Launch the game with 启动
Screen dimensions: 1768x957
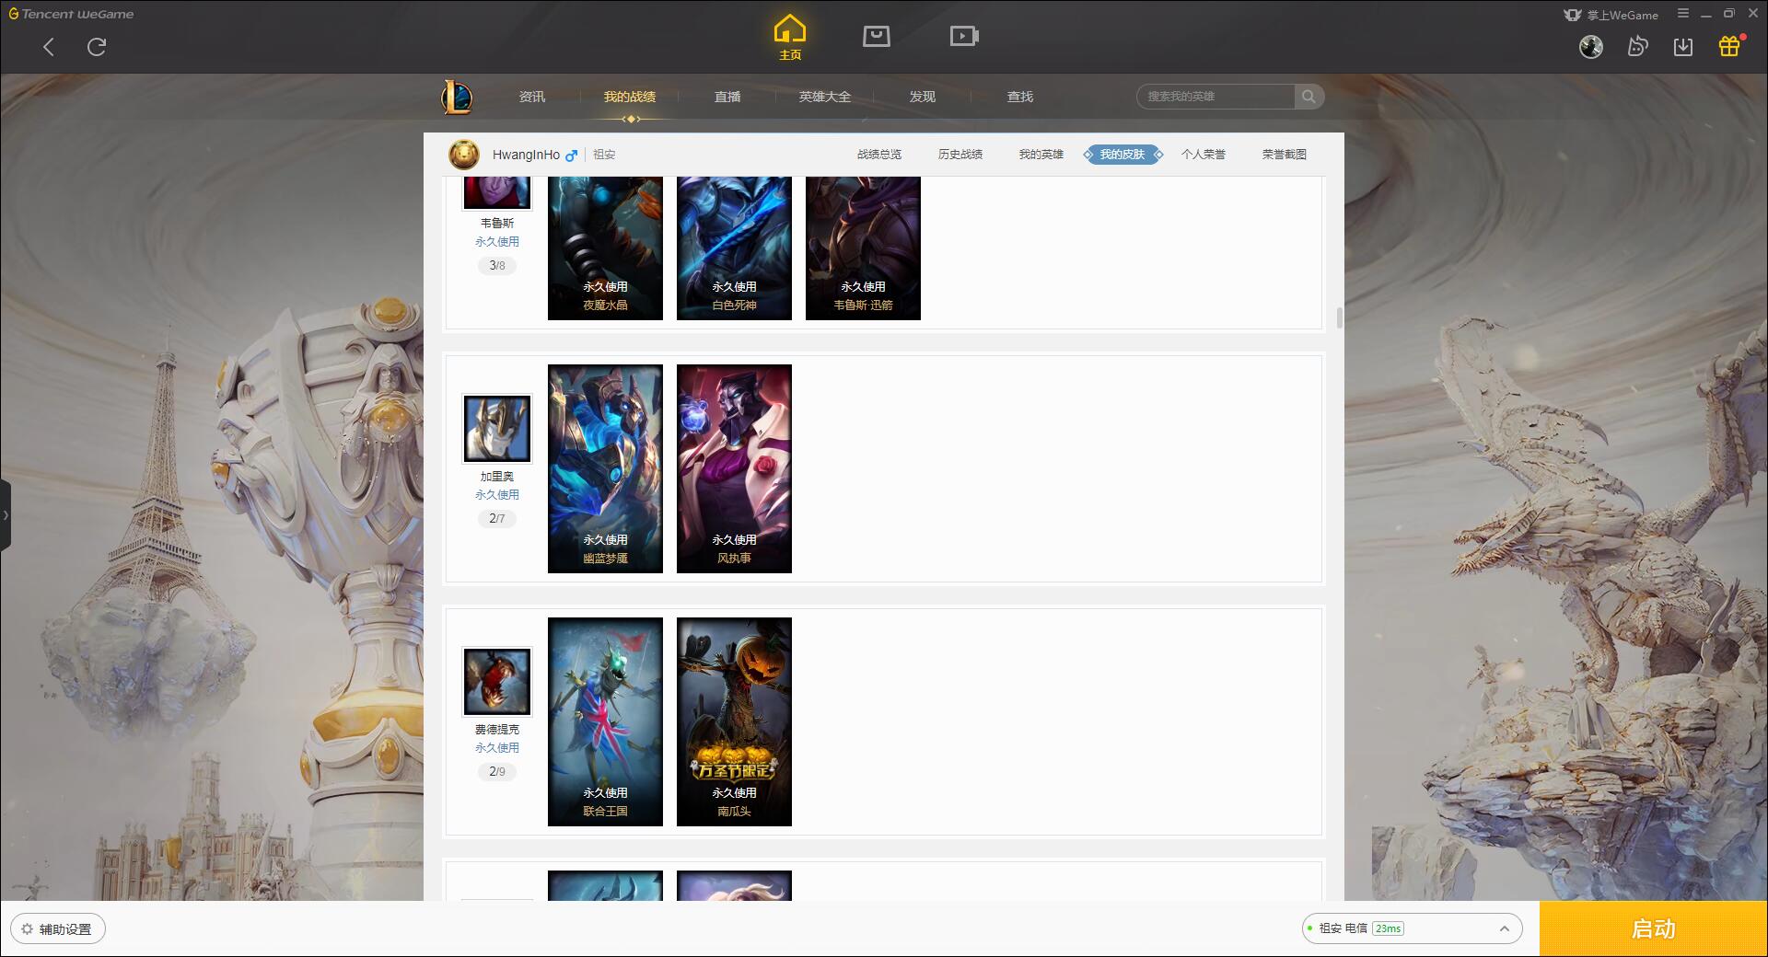pos(1654,928)
